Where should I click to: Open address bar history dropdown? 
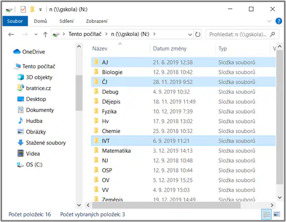[x=190, y=34]
